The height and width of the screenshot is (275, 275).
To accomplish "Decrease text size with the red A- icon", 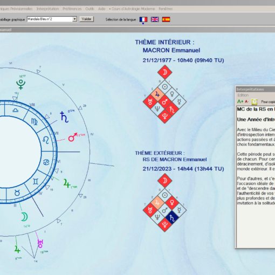I will tap(246, 101).
